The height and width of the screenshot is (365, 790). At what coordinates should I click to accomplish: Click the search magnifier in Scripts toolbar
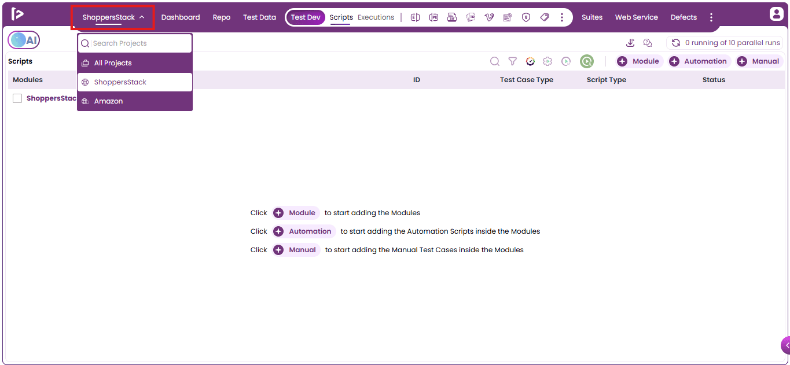(495, 61)
